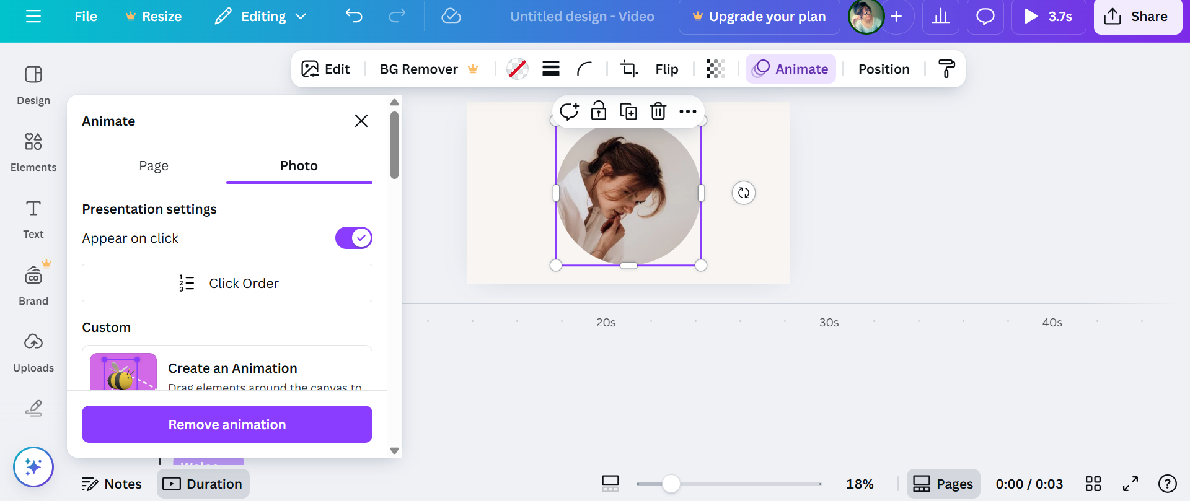
Task: Open more options for selected photo
Action: pyautogui.click(x=688, y=111)
